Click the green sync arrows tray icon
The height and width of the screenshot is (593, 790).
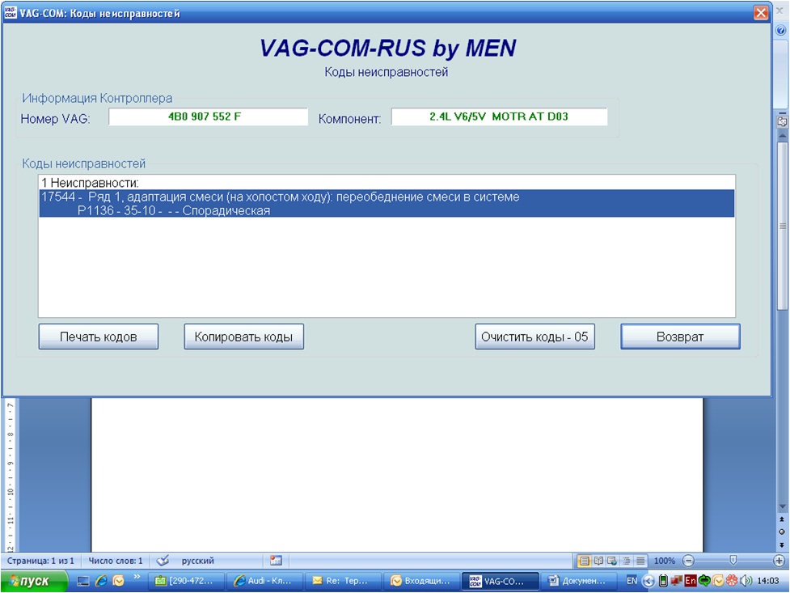coord(703,581)
